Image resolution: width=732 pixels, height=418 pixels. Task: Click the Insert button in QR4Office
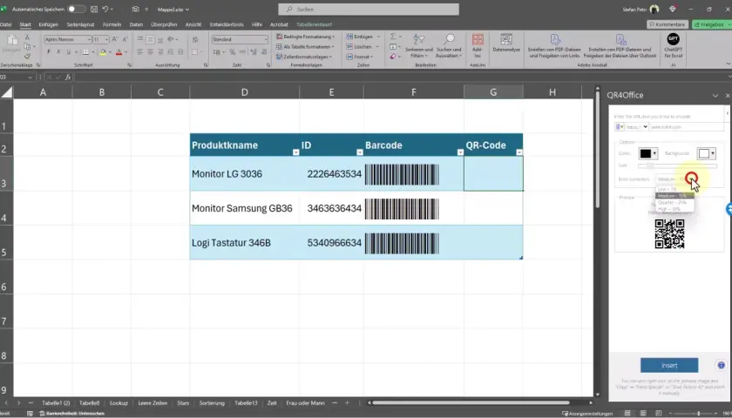(x=669, y=365)
